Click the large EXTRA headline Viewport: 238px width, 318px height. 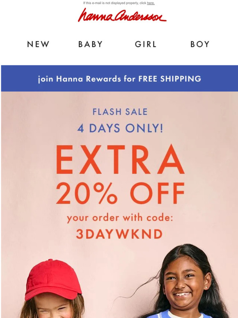(120, 159)
